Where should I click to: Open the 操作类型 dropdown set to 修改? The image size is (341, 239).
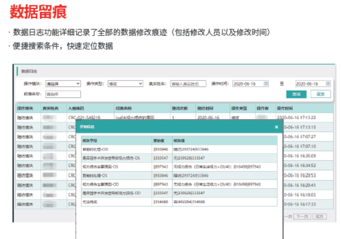[125, 84]
